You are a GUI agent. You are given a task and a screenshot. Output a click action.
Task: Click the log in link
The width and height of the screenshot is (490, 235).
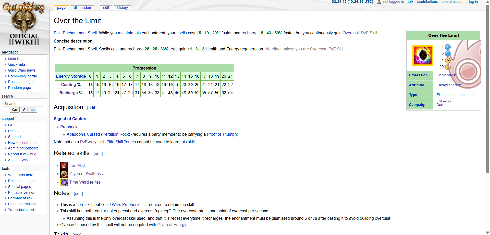pos(473,2)
